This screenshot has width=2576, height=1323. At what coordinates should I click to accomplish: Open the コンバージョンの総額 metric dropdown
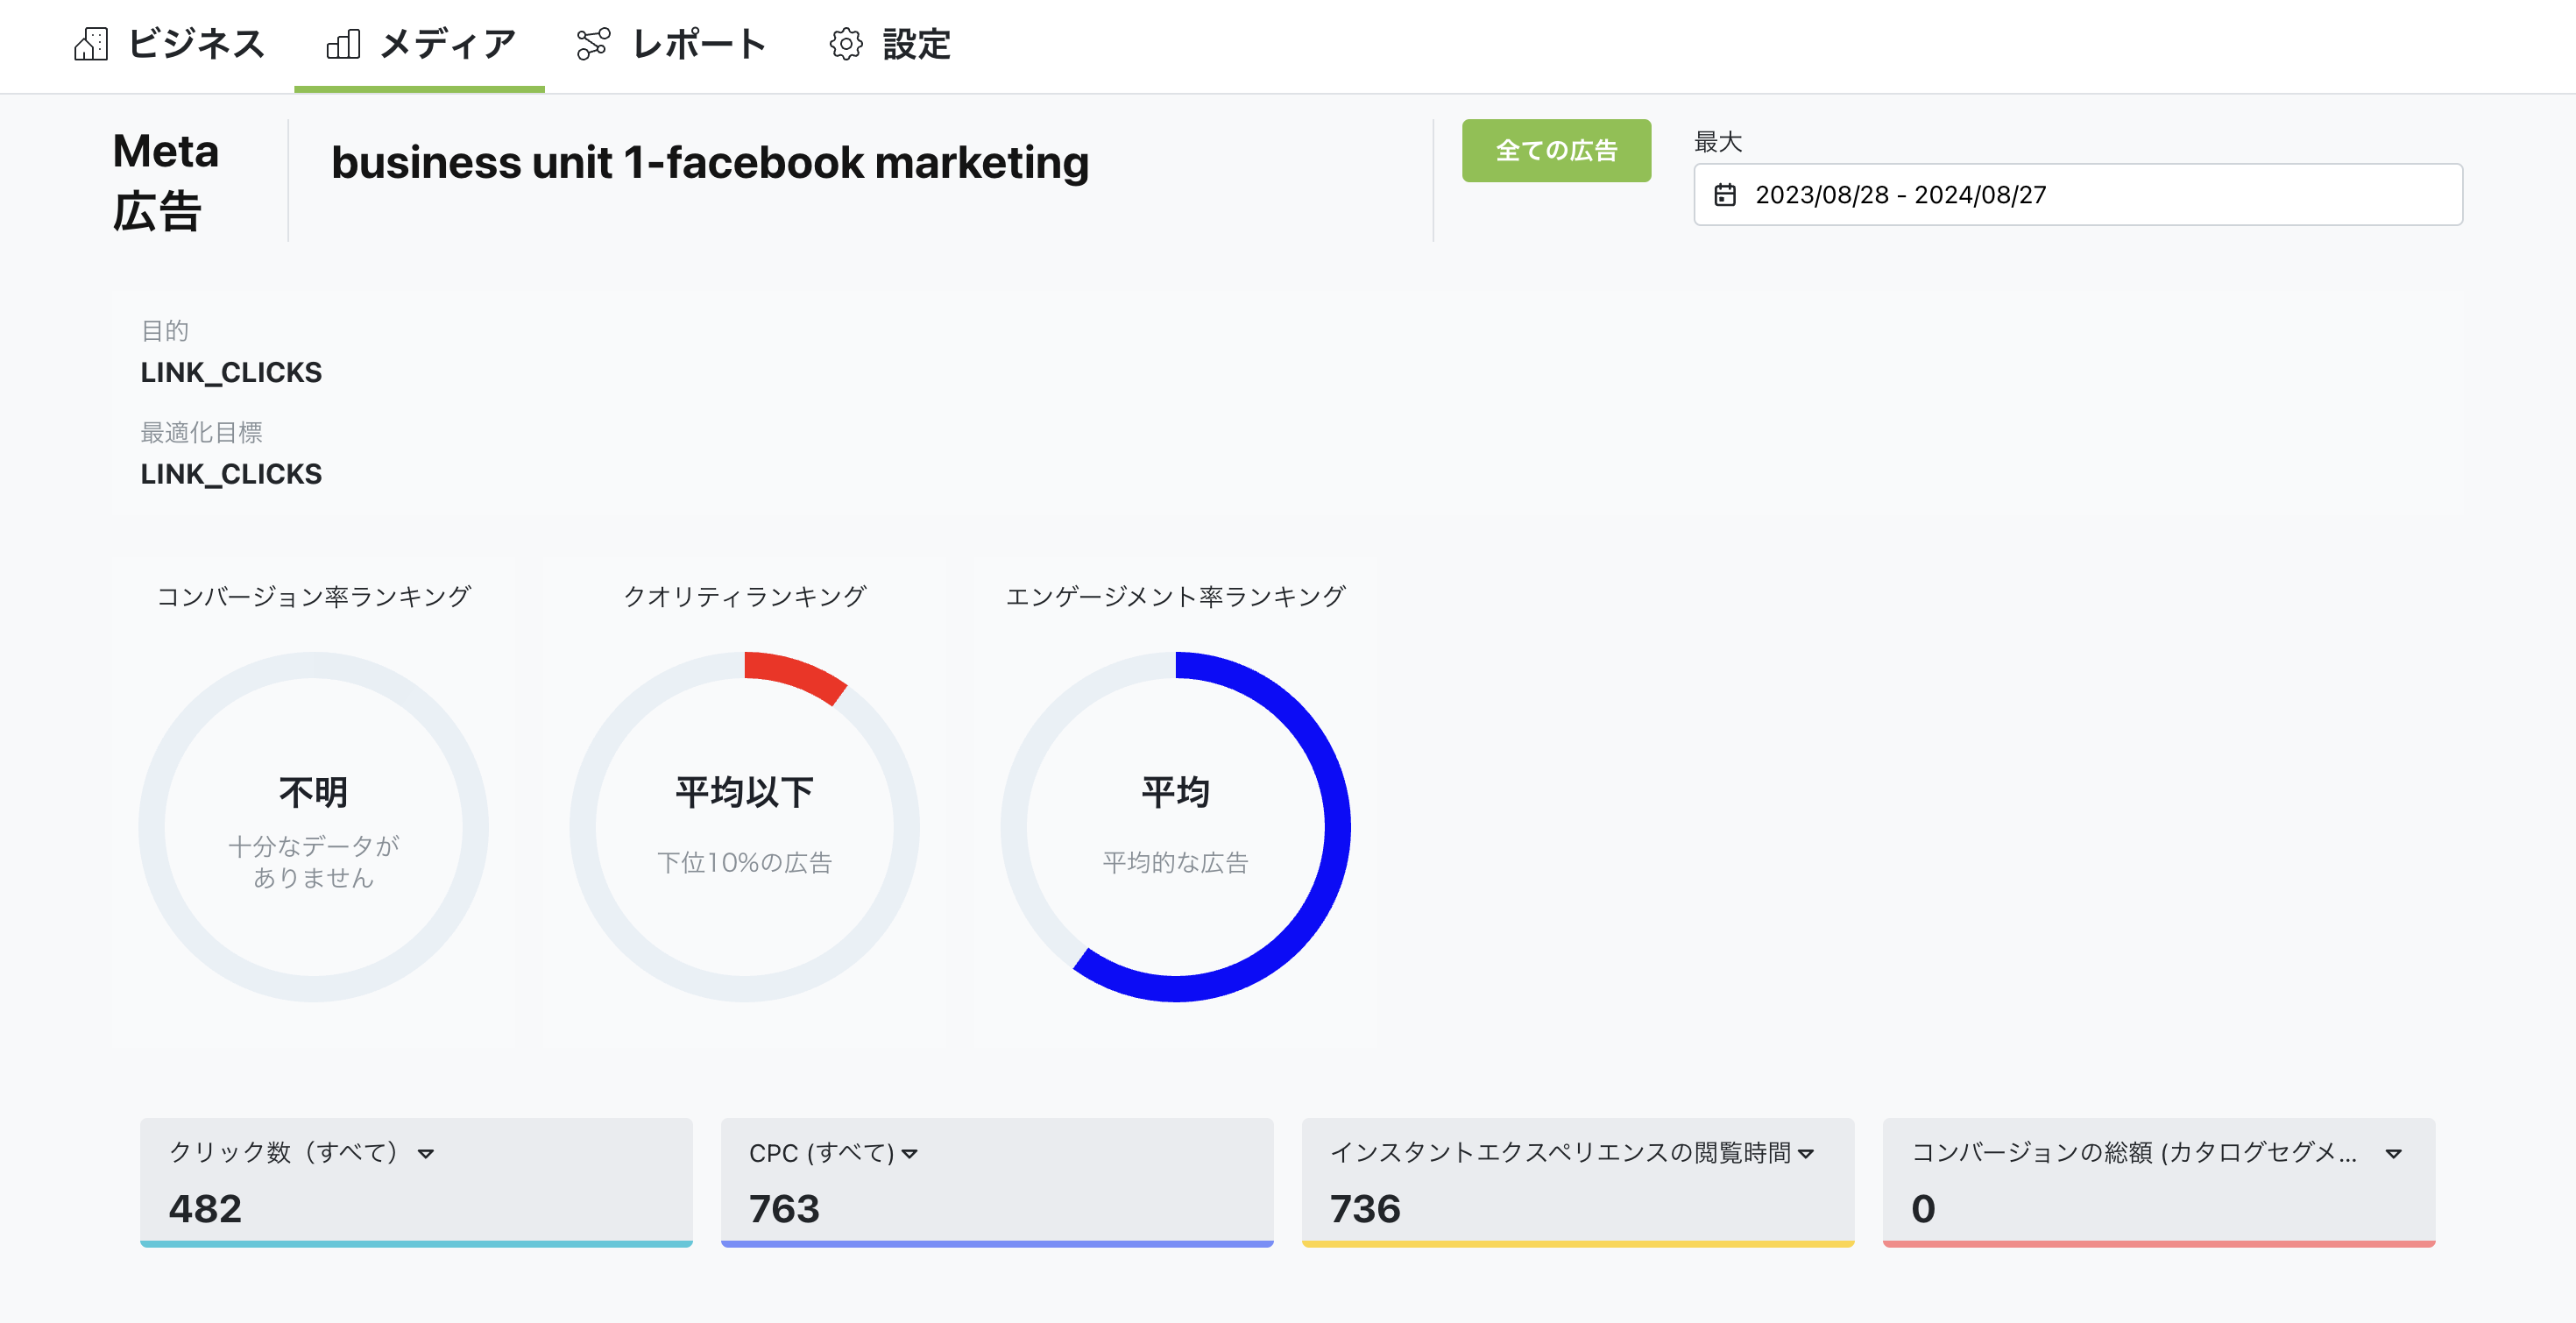point(2392,1152)
